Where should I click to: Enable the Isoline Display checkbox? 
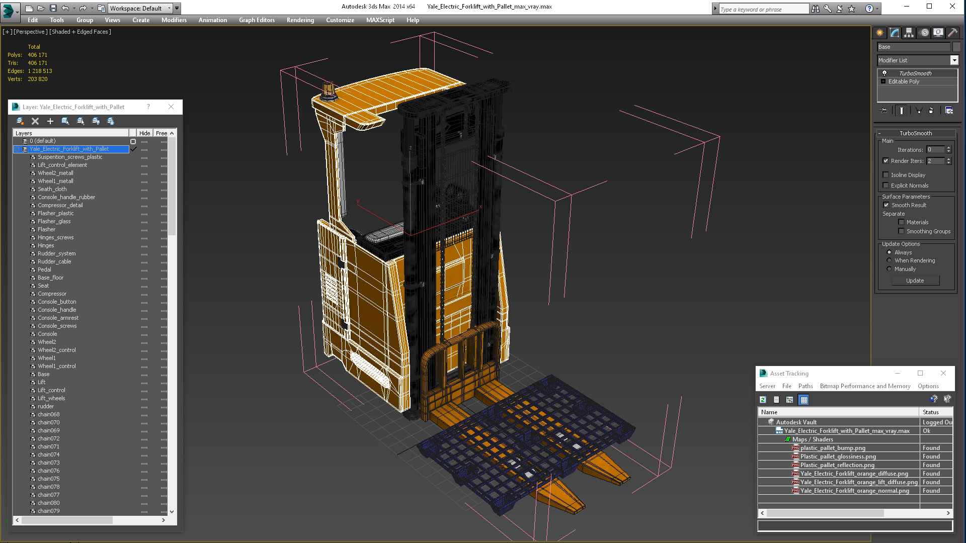tap(886, 175)
